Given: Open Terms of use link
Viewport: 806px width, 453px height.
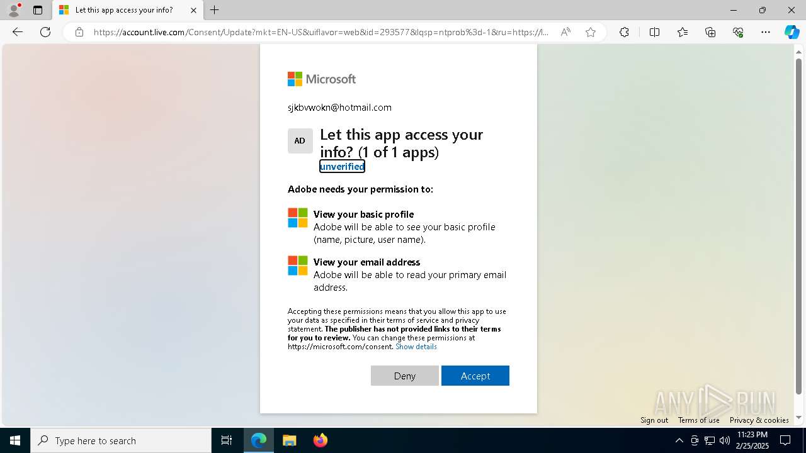Looking at the screenshot, I should point(699,420).
